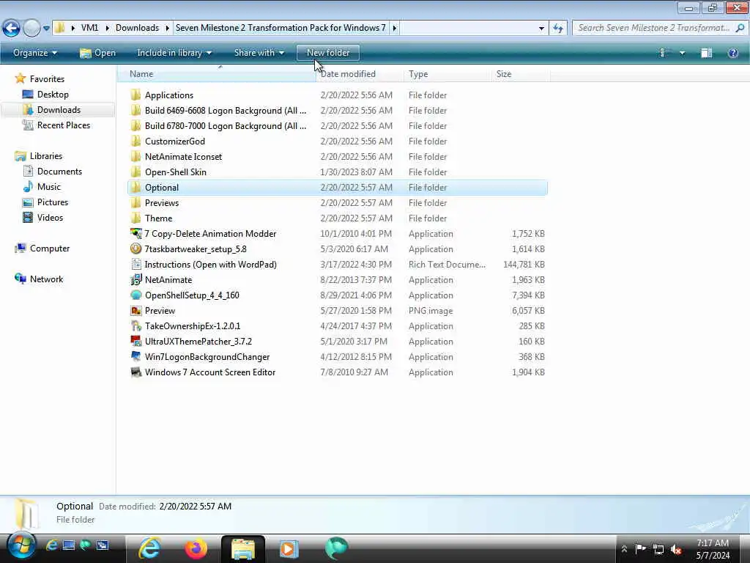
Task: Show hidden tray icons arrow
Action: tap(624, 548)
